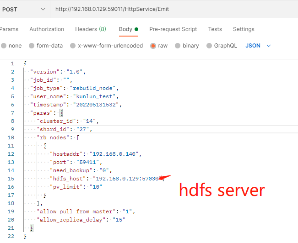Click the cluster_id value "14"
Image resolution: width=298 pixels, height=243 pixels.
point(89,121)
